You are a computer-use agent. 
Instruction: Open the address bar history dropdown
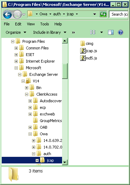94,14
